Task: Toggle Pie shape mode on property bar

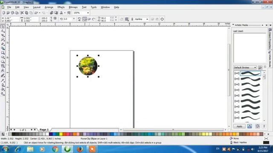Action: (x=89, y=19)
